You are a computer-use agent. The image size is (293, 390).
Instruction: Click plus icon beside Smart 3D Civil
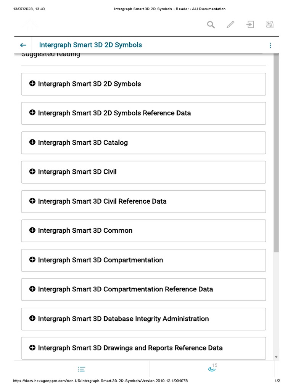32,171
